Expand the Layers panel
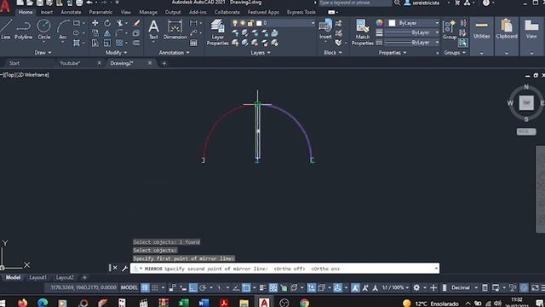 tap(261, 53)
